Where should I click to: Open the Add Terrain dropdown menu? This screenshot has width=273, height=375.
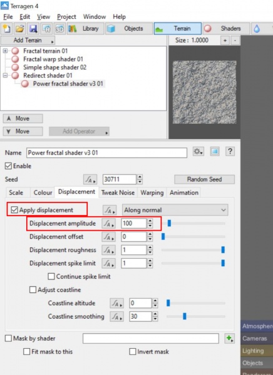(28, 41)
